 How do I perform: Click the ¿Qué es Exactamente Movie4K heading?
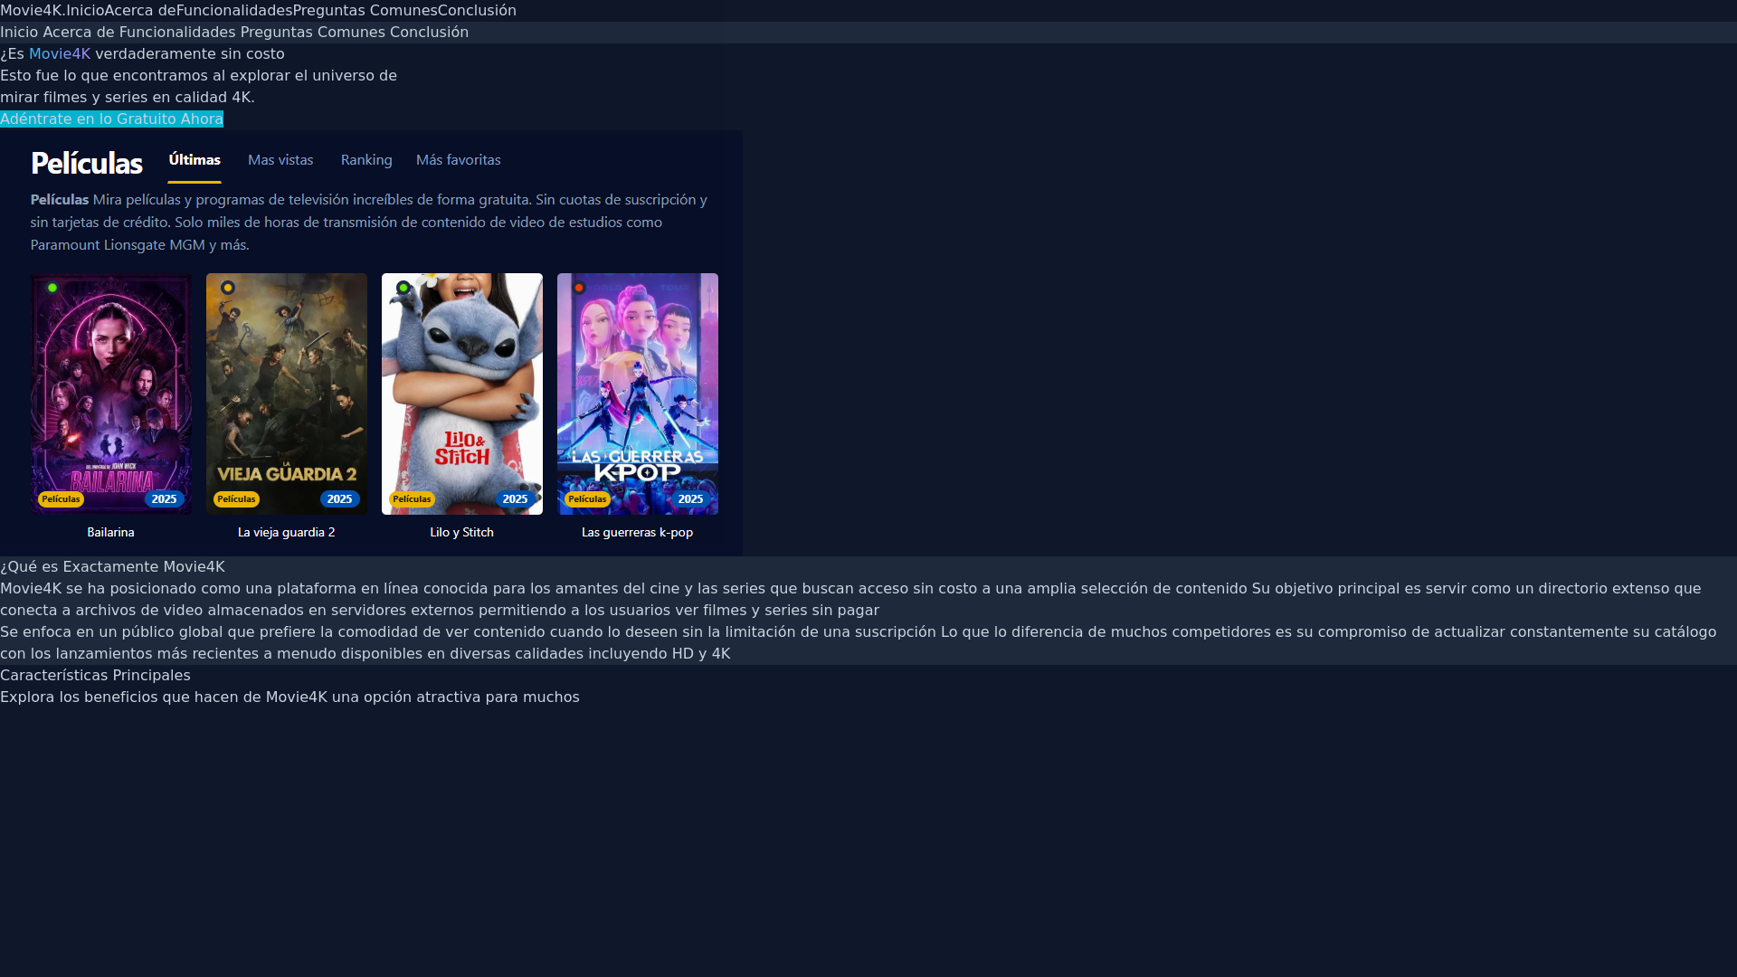[x=112, y=567]
